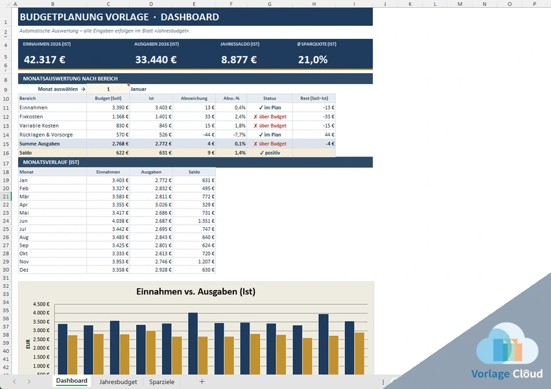
Task: Select the 'im Plan' status for Rücklagen
Action: [x=270, y=135]
